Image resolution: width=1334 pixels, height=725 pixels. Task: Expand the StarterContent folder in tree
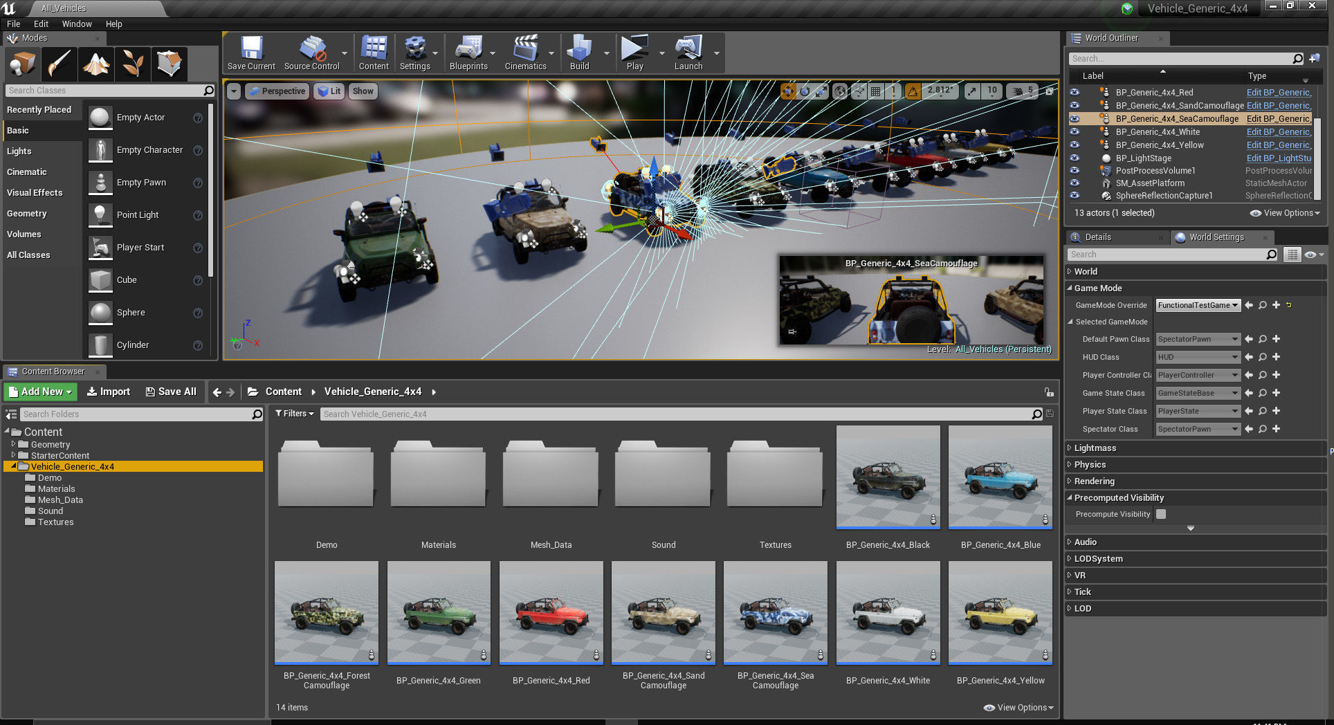(x=13, y=455)
